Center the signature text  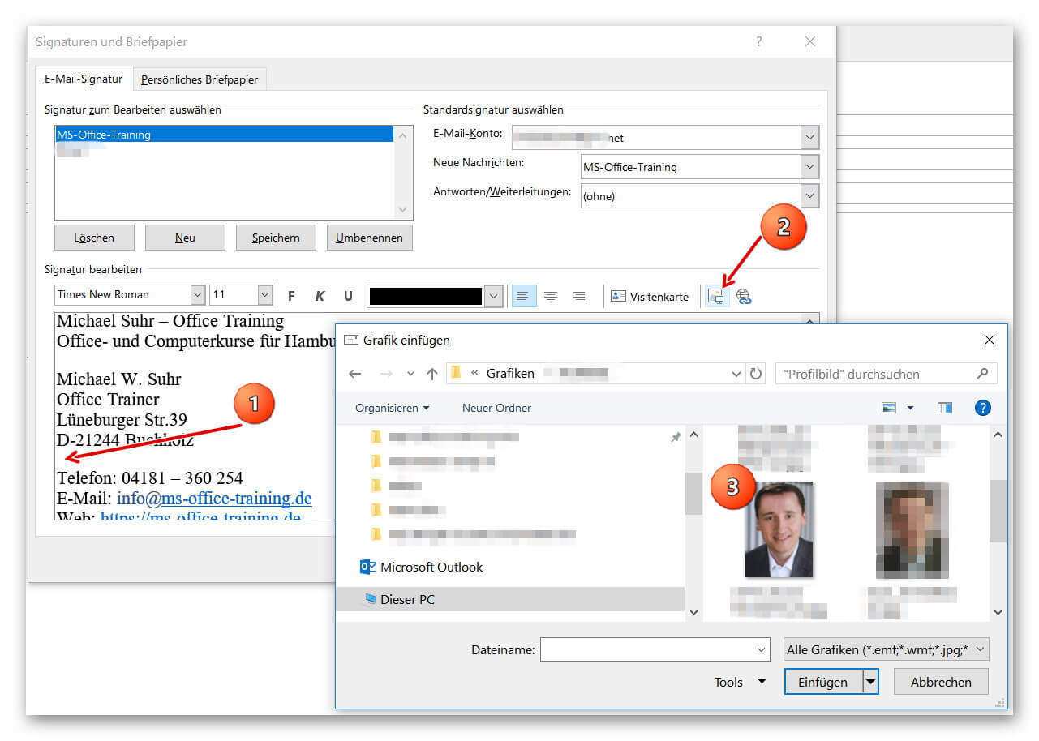pyautogui.click(x=551, y=296)
